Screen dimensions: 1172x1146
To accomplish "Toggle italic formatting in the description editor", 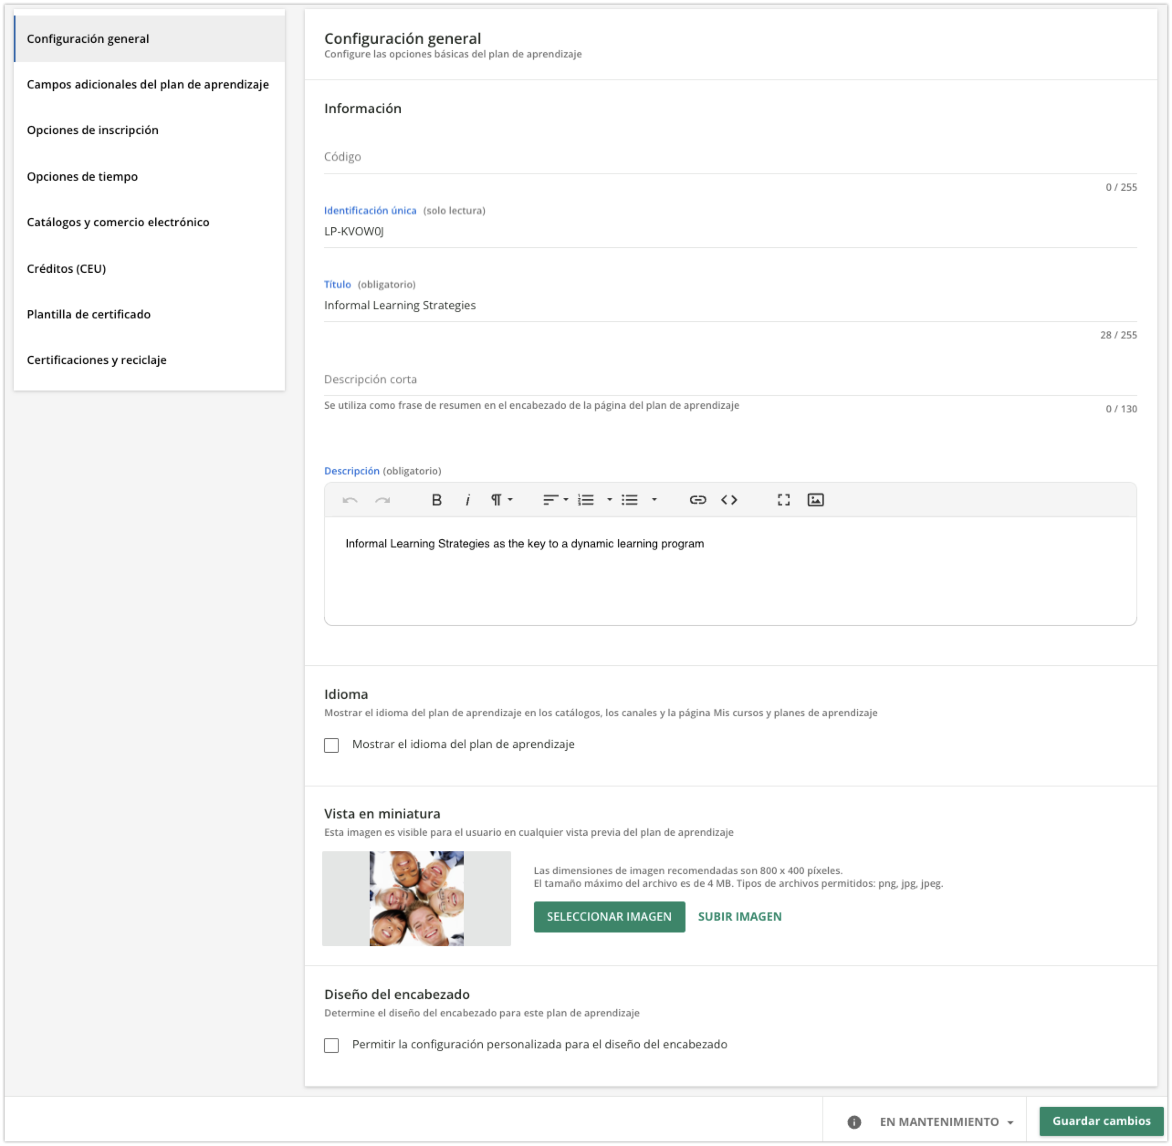I will 468,499.
